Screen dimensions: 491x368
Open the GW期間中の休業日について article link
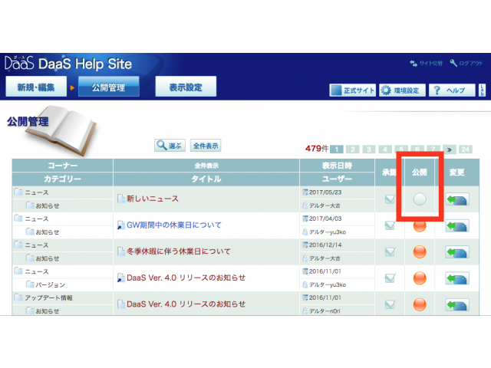pyautogui.click(x=169, y=225)
